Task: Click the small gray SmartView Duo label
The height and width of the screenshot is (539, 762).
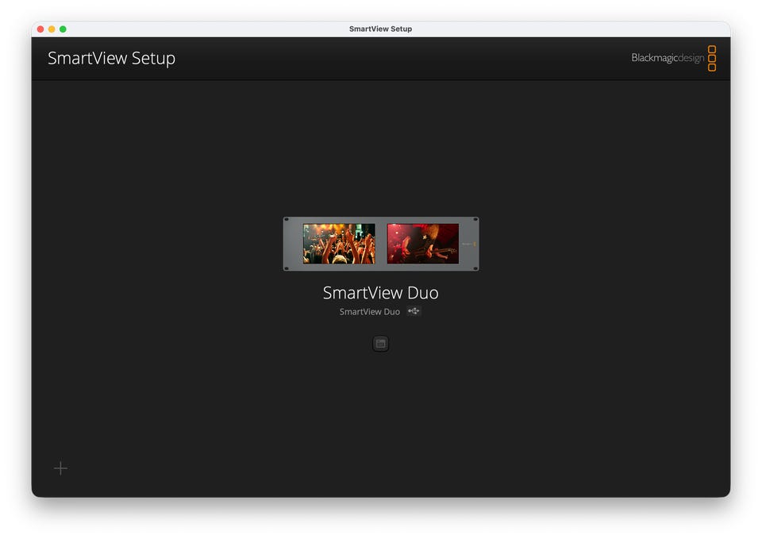Action: tap(369, 311)
